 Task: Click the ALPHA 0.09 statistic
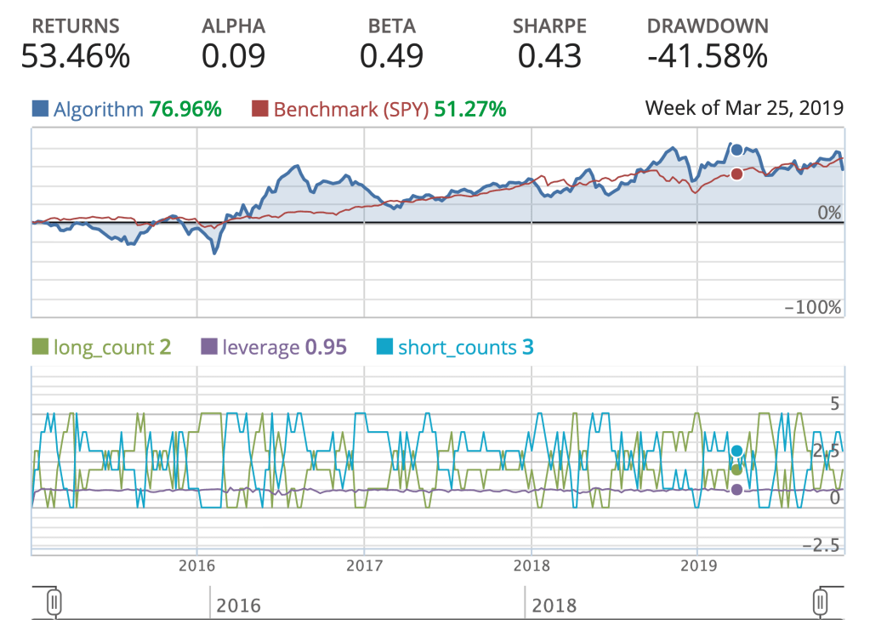point(234,44)
